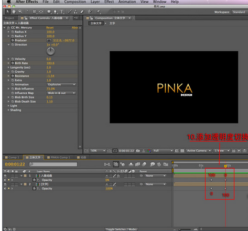This screenshot has height=231, width=248.
Task: Select the Clone Stamp tool
Action: point(76,12)
